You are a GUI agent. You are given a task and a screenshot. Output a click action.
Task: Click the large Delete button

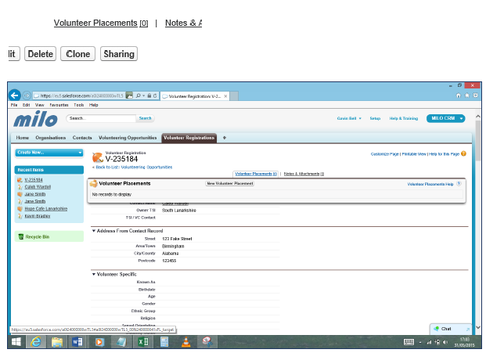pyautogui.click(x=40, y=54)
